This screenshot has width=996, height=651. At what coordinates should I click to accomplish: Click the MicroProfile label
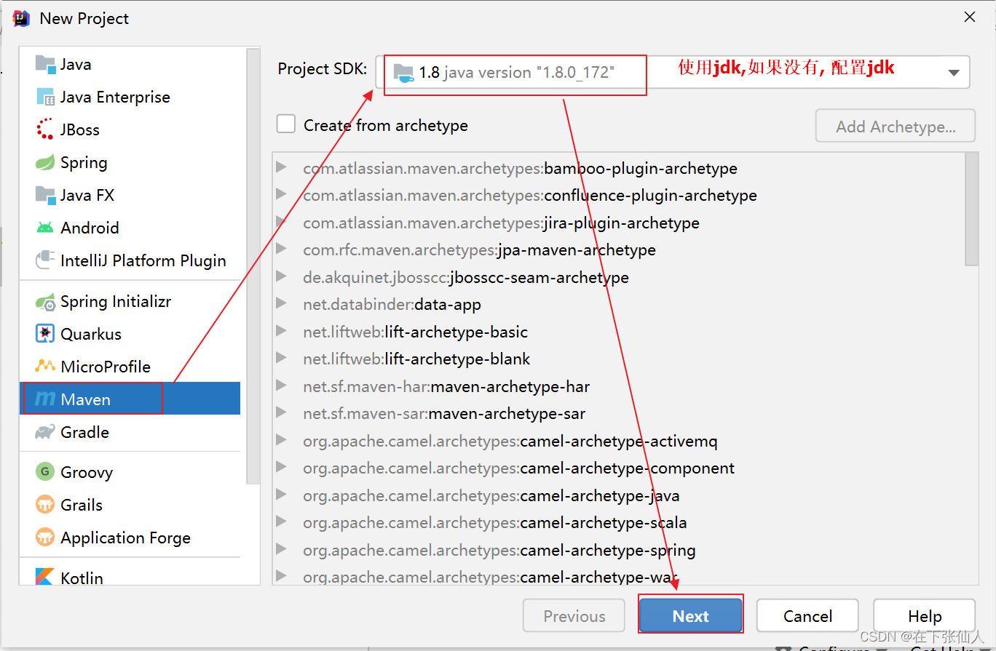pyautogui.click(x=106, y=367)
